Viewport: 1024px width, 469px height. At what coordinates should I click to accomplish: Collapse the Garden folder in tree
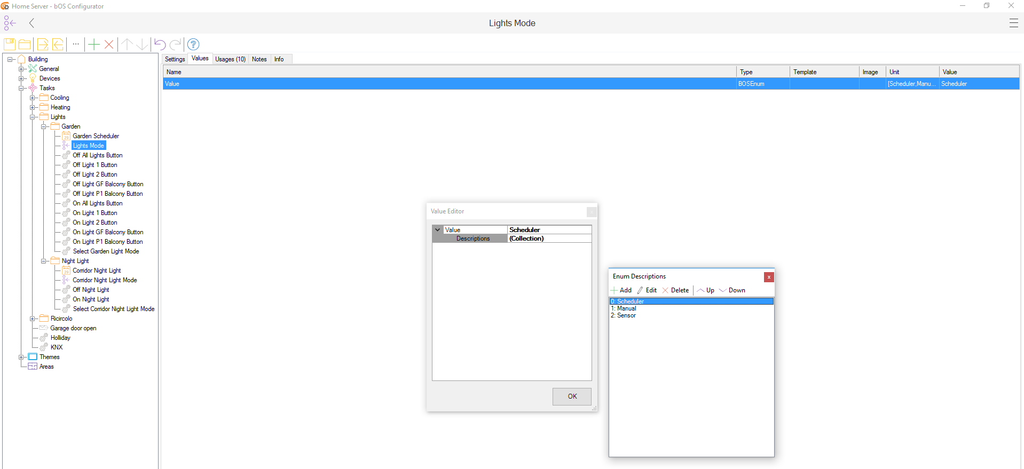pos(44,126)
